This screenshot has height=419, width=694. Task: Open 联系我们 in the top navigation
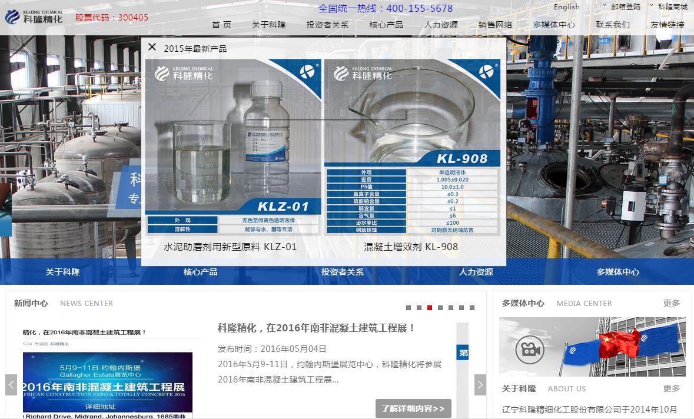[x=613, y=25]
